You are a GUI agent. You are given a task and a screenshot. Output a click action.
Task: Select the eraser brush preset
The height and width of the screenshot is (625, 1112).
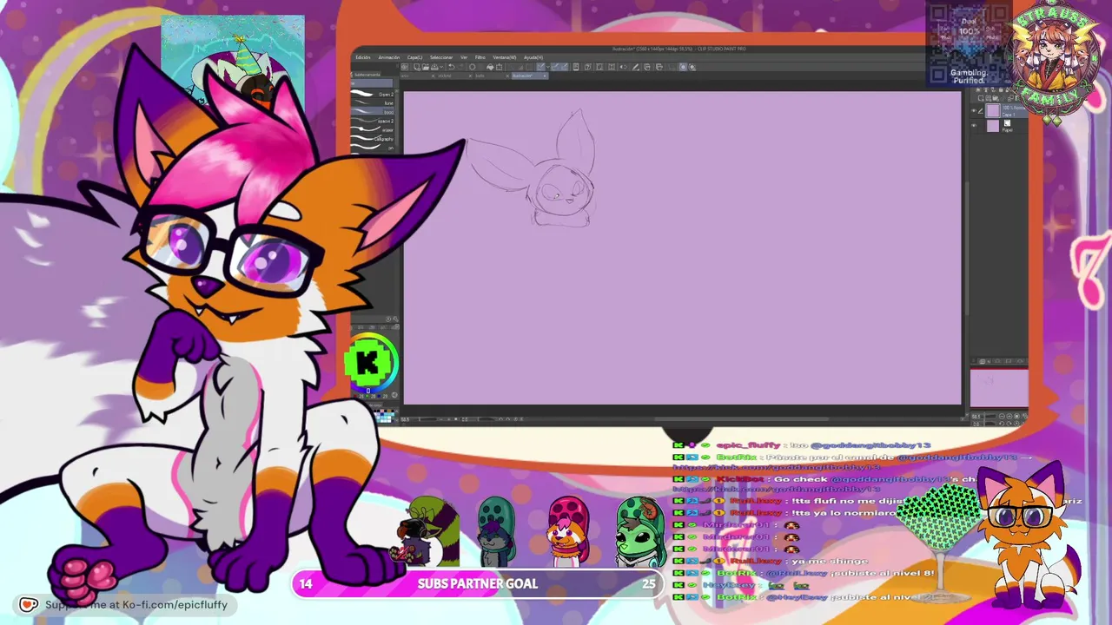[373, 129]
